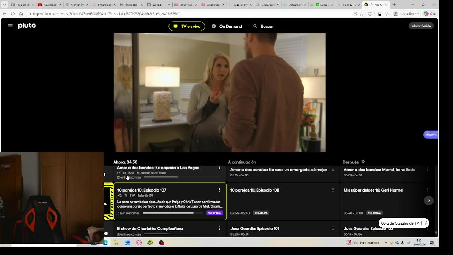Click purple VER AHORA for Episodio 107
Image resolution: width=453 pixels, height=255 pixels.
tap(214, 213)
